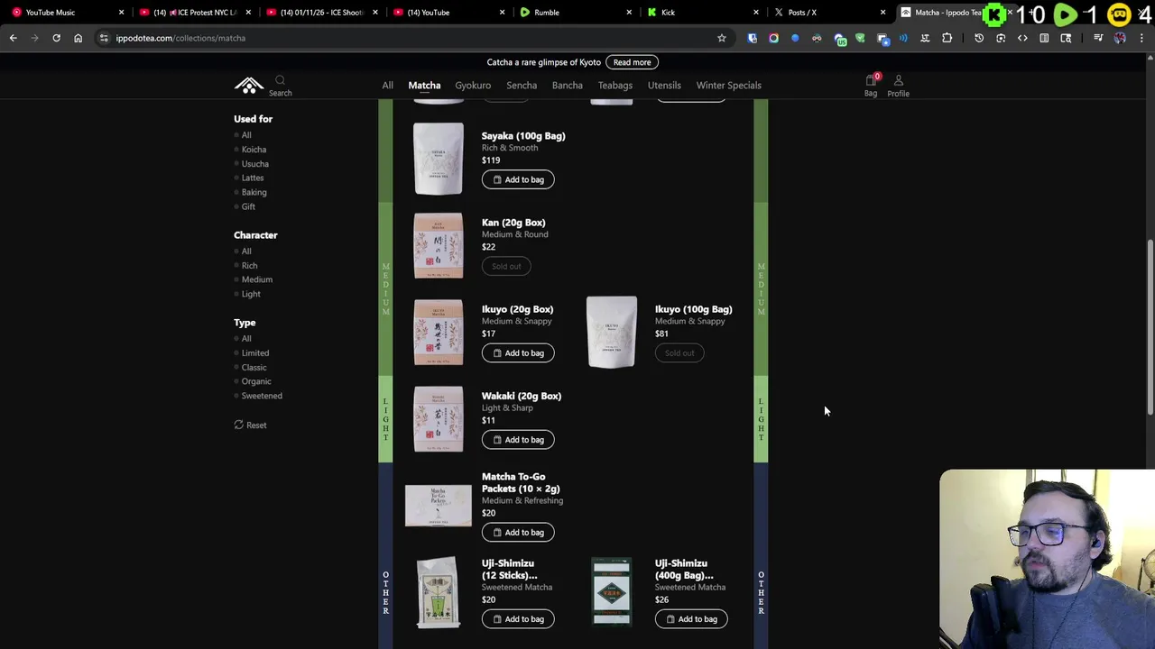
Task: Switch to the ICE Protest NYC tab
Action: click(x=195, y=13)
